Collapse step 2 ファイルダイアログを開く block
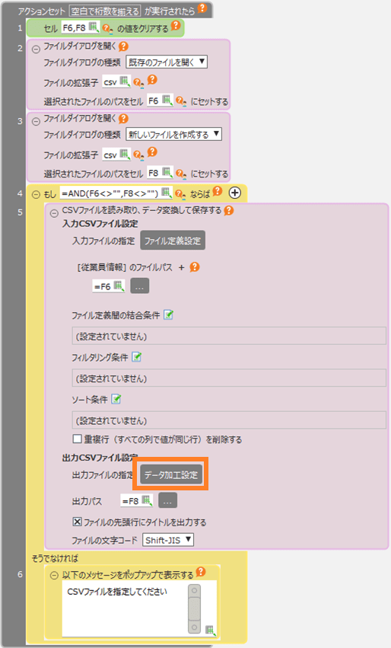 tap(36, 49)
